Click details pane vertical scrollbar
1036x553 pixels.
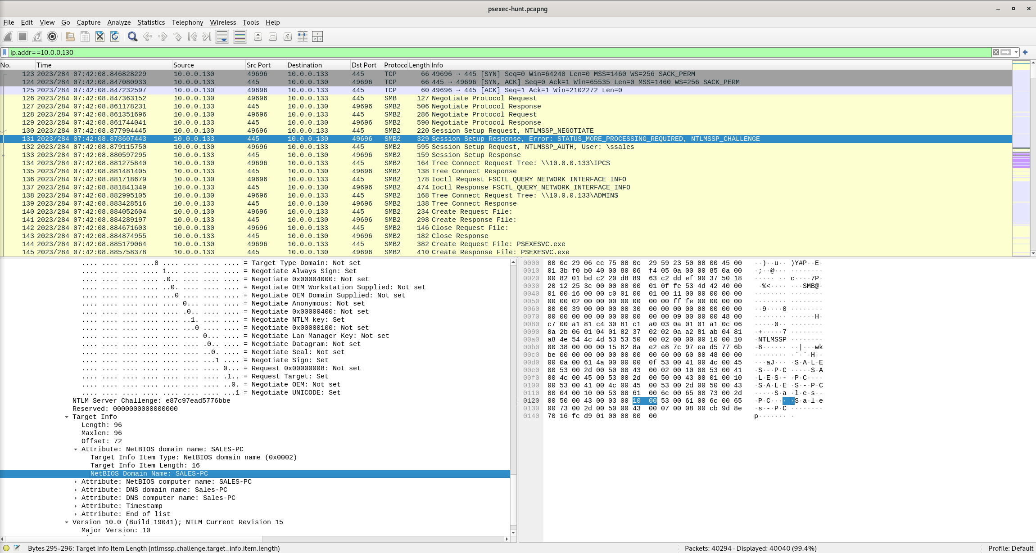pyautogui.click(x=513, y=397)
